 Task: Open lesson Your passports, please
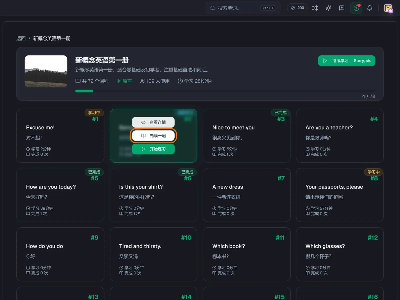(x=340, y=195)
